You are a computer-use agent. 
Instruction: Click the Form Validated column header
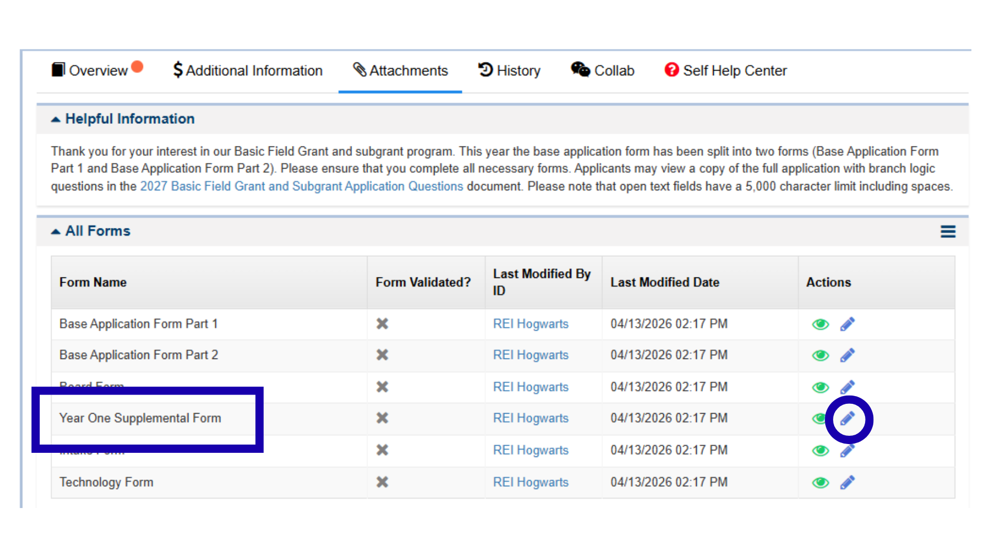tap(423, 282)
